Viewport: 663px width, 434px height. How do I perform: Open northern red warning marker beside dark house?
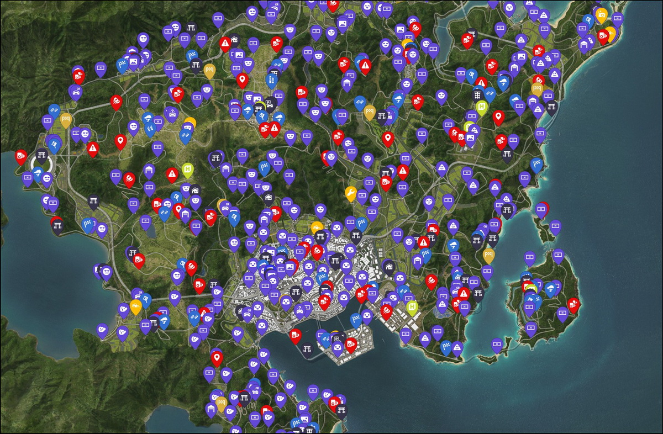[225, 43]
